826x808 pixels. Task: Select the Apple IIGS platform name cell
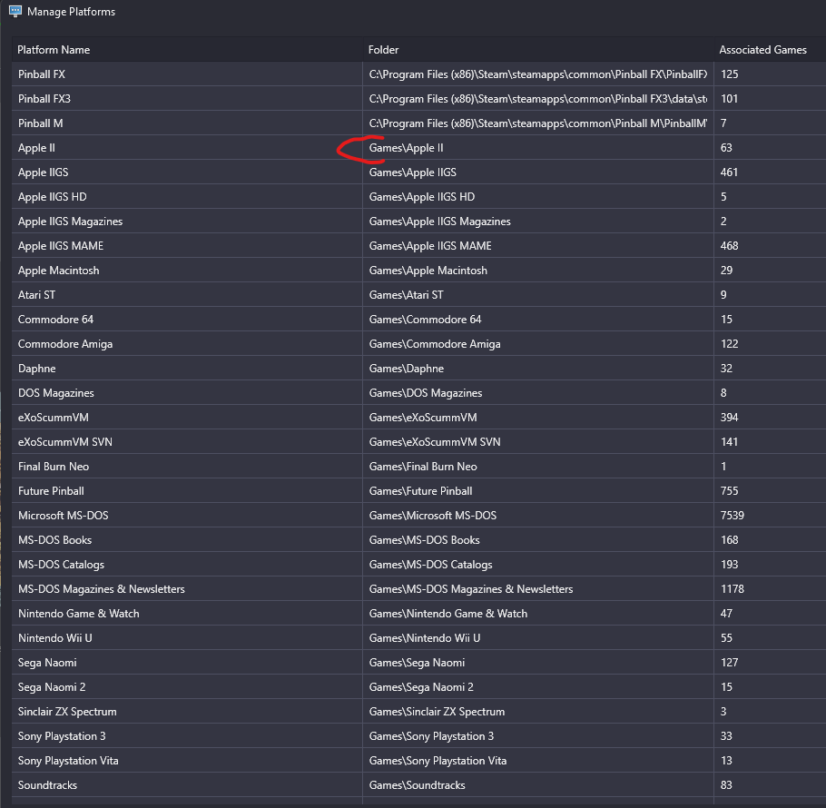pyautogui.click(x=187, y=172)
